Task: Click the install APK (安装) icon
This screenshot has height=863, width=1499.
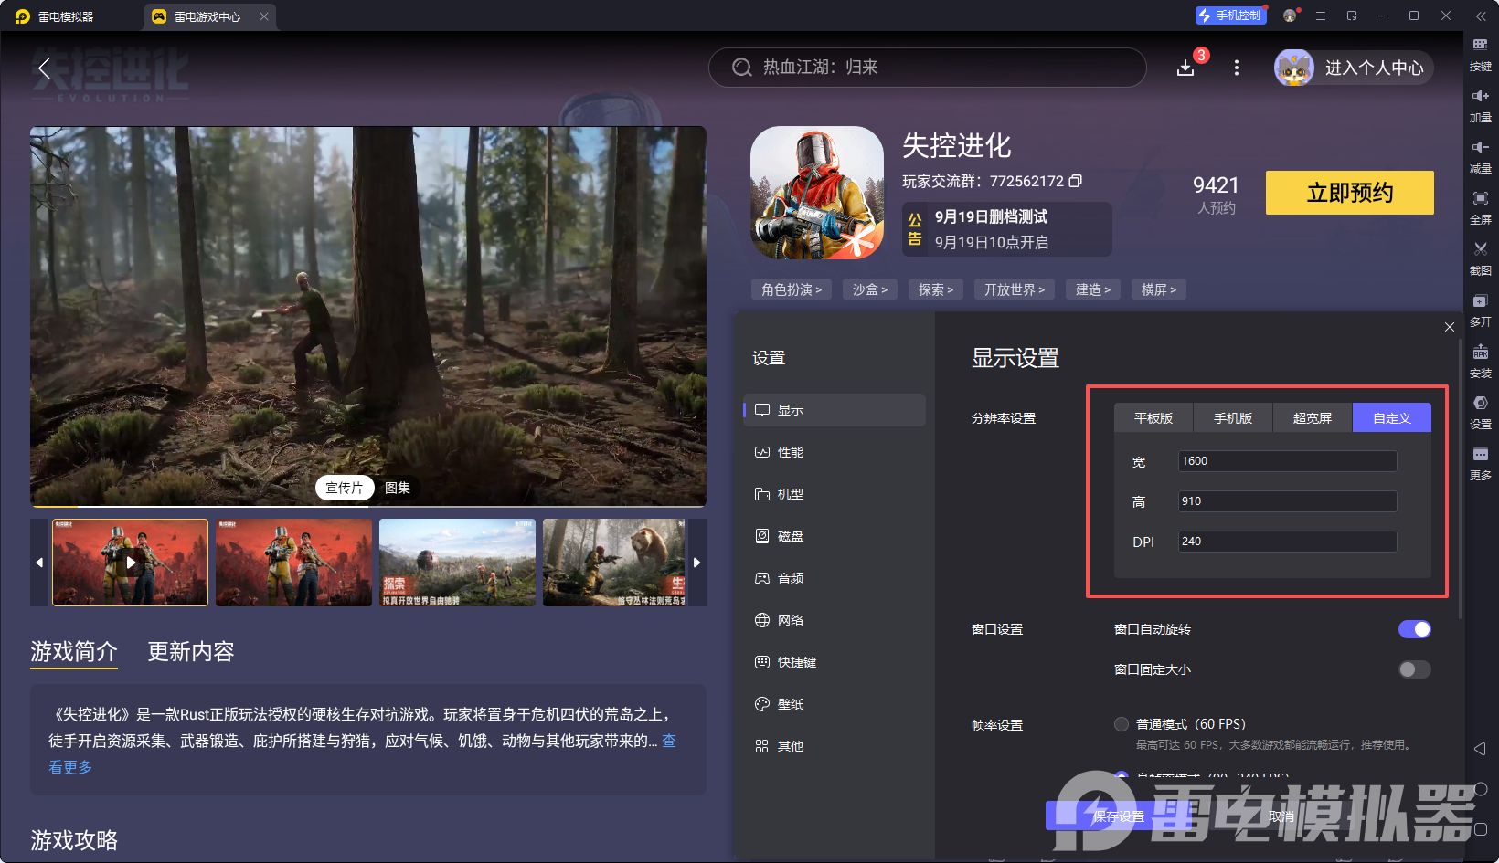Action: (x=1480, y=353)
